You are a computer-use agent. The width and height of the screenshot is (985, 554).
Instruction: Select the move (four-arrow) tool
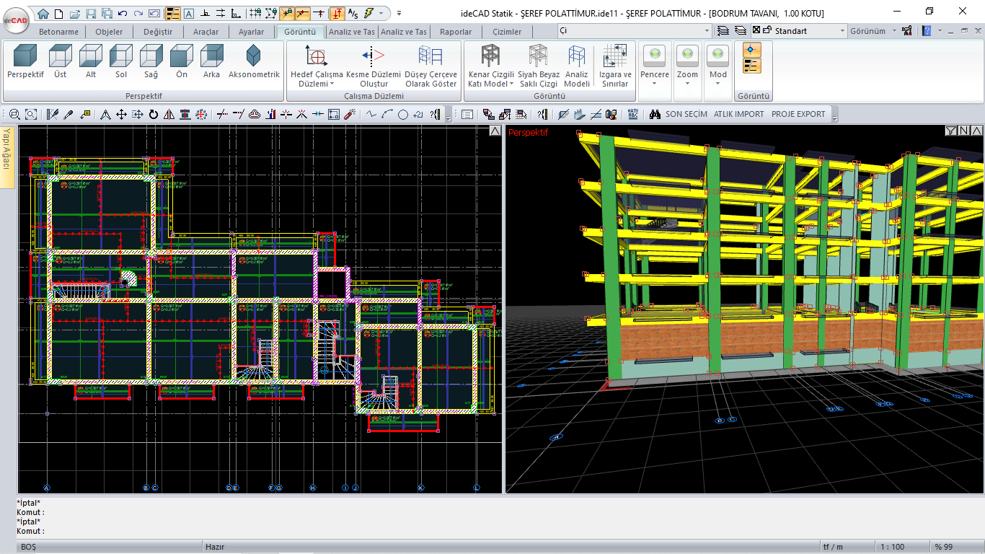pyautogui.click(x=121, y=114)
